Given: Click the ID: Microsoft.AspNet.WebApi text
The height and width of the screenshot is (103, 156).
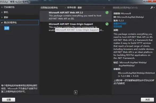Looking at the screenshot, I should point(129,17).
